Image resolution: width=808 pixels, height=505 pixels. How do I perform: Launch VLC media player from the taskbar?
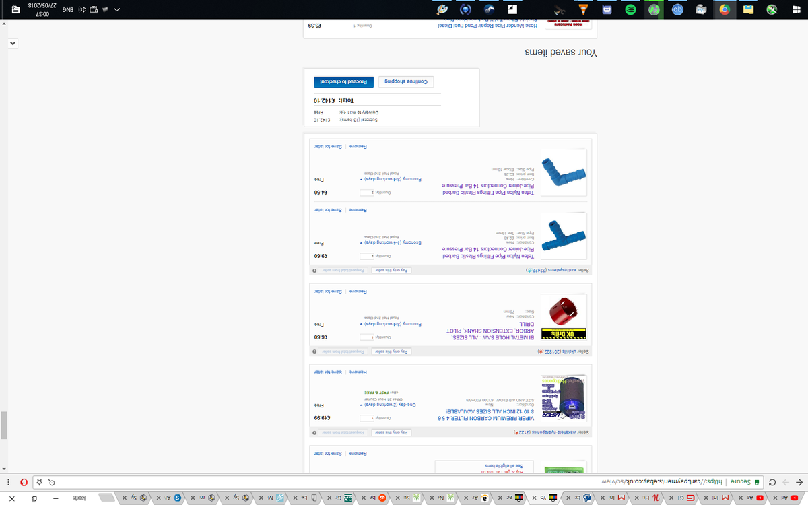(583, 9)
